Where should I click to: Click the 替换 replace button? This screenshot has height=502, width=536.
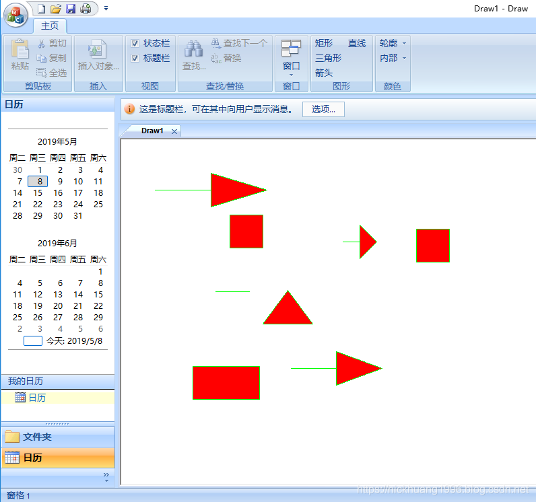(x=226, y=58)
